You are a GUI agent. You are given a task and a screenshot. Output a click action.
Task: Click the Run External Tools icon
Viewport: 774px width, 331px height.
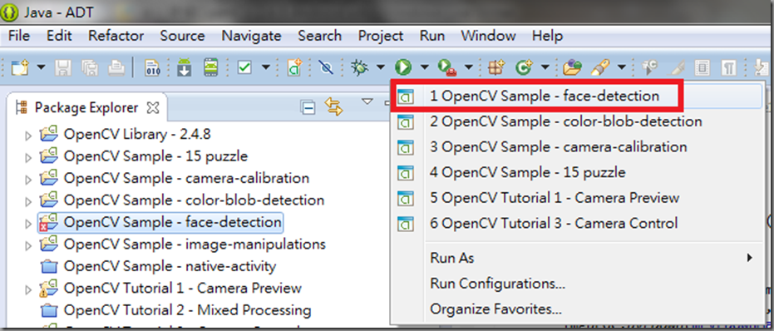447,67
